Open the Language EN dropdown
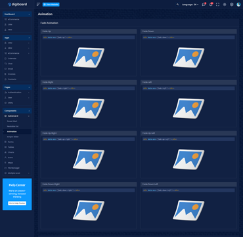The width and height of the screenshot is (243, 237). 190,5
